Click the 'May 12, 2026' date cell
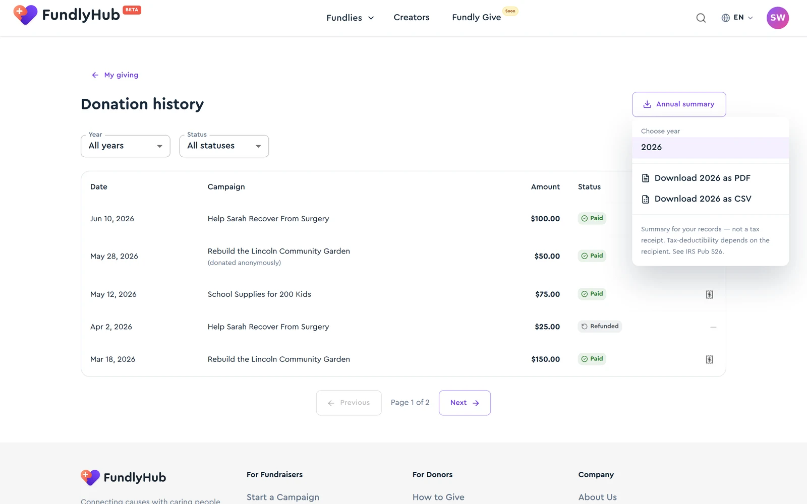 pyautogui.click(x=113, y=294)
